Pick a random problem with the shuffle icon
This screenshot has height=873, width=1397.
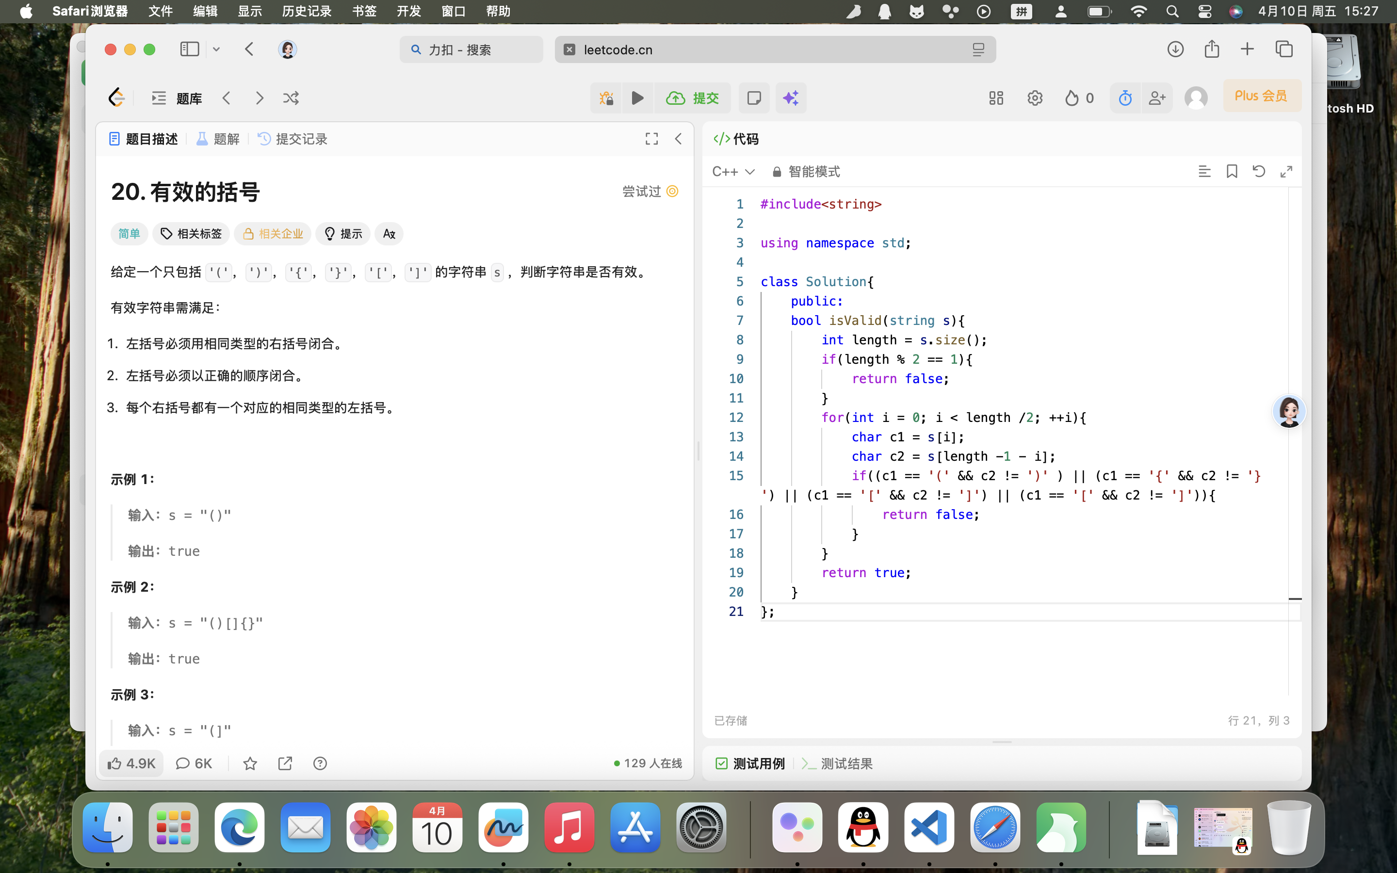tap(291, 98)
